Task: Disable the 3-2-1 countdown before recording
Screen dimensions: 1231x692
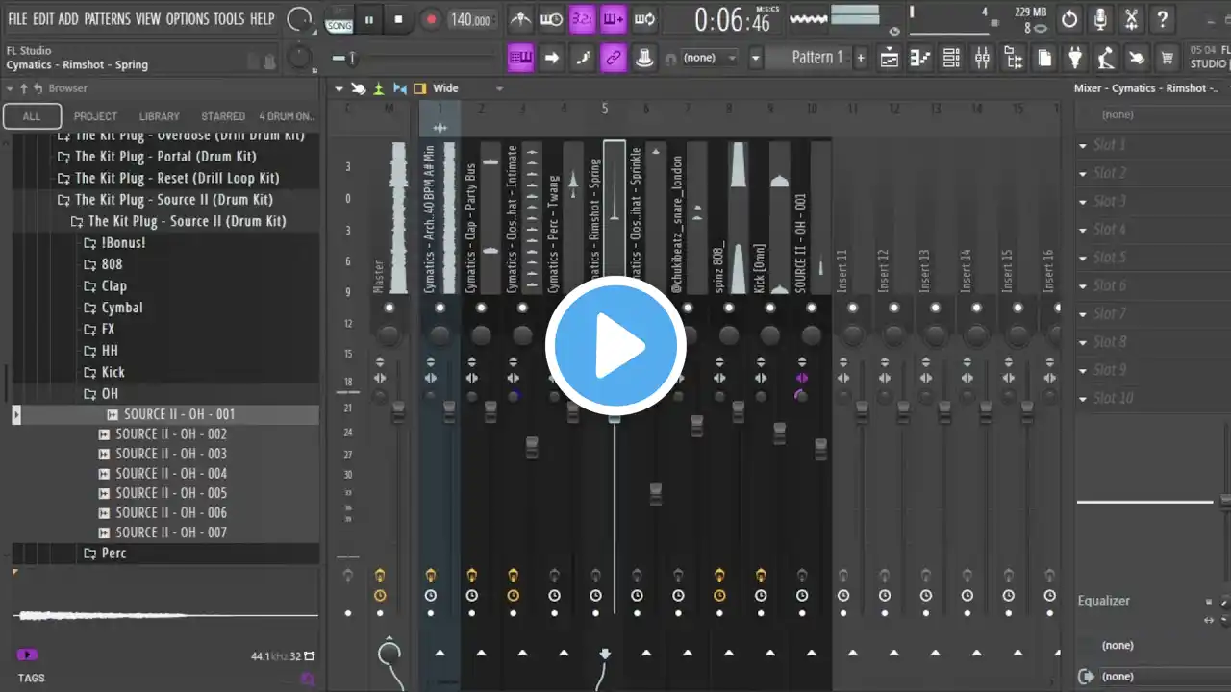Action: 582,19
